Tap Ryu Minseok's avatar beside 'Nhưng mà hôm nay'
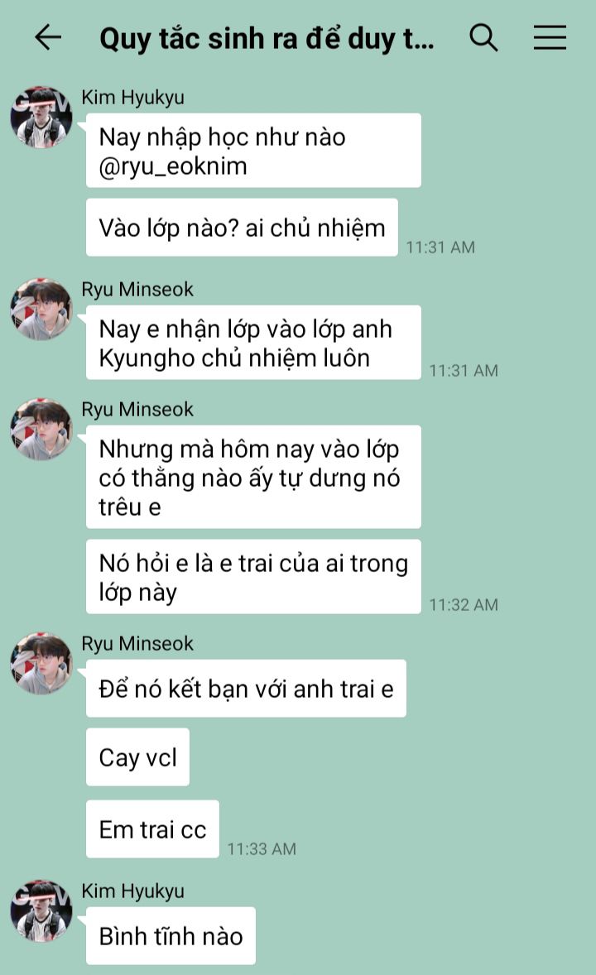This screenshot has width=596, height=975. click(x=41, y=430)
